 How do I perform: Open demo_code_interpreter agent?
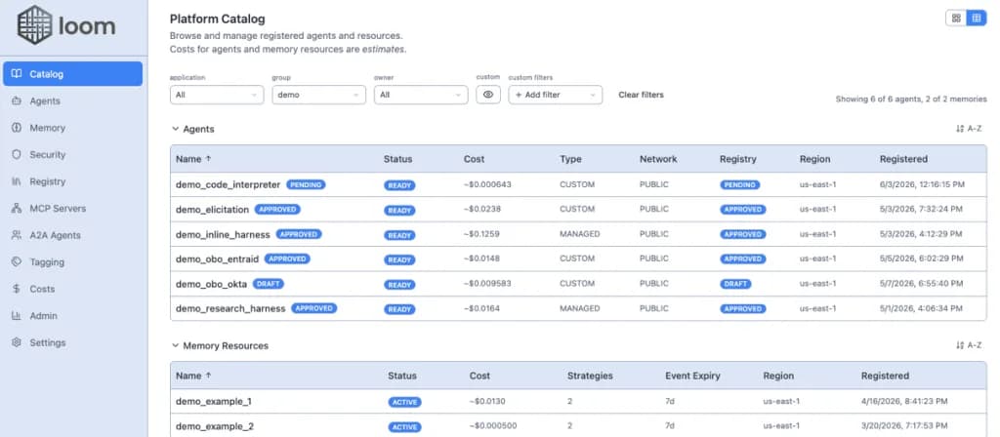pyautogui.click(x=228, y=184)
